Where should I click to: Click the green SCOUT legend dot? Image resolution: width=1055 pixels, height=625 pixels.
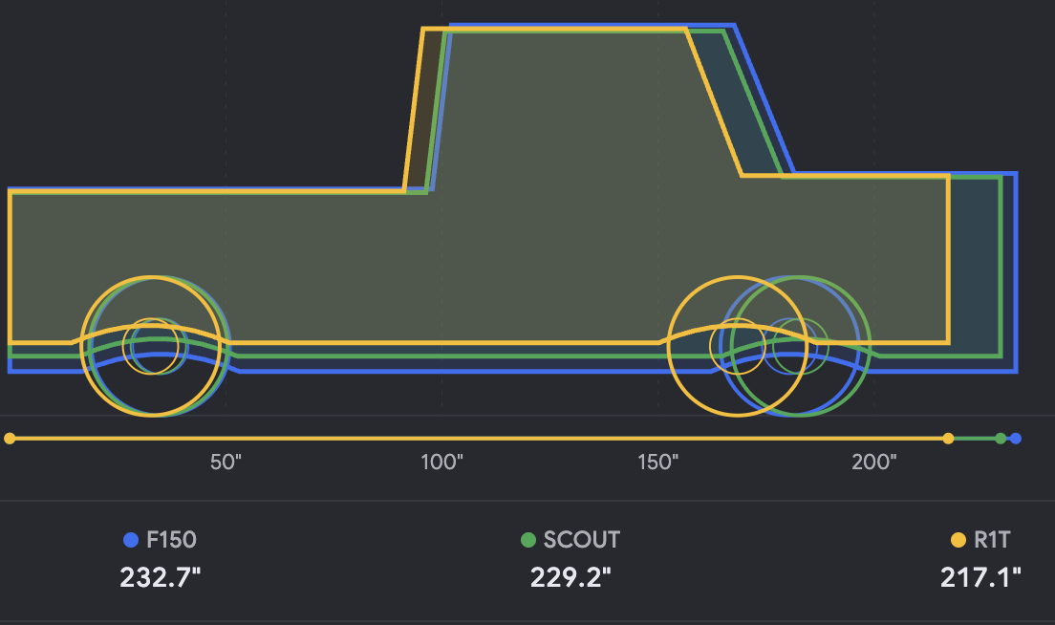pos(528,540)
